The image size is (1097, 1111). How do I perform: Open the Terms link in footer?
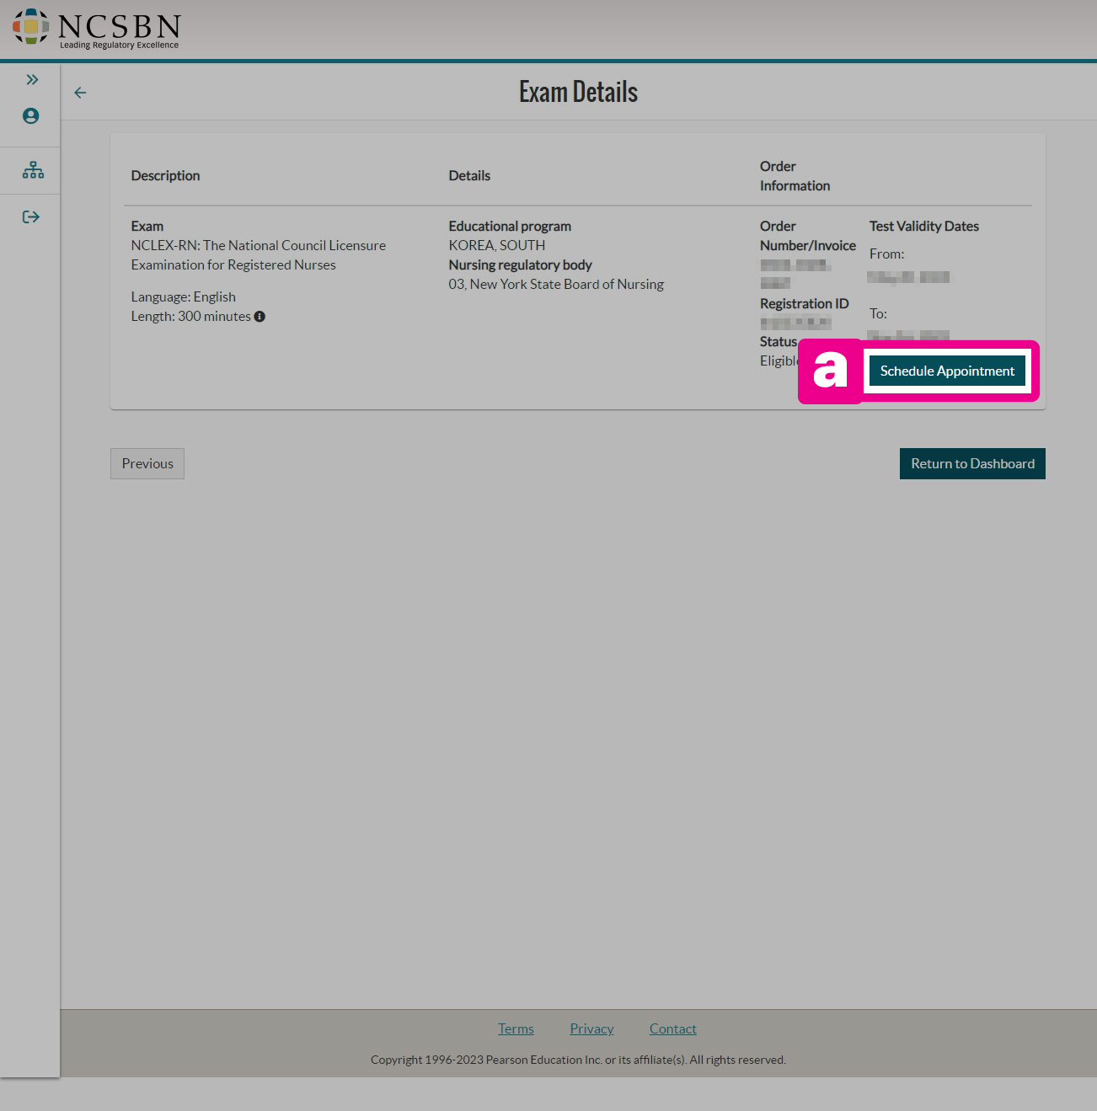point(516,1028)
